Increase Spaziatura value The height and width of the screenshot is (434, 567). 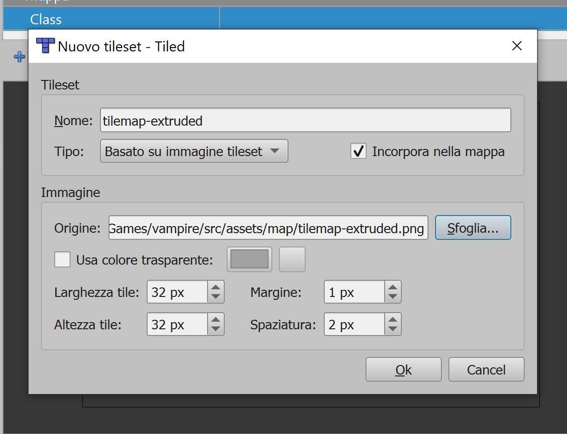(x=393, y=319)
